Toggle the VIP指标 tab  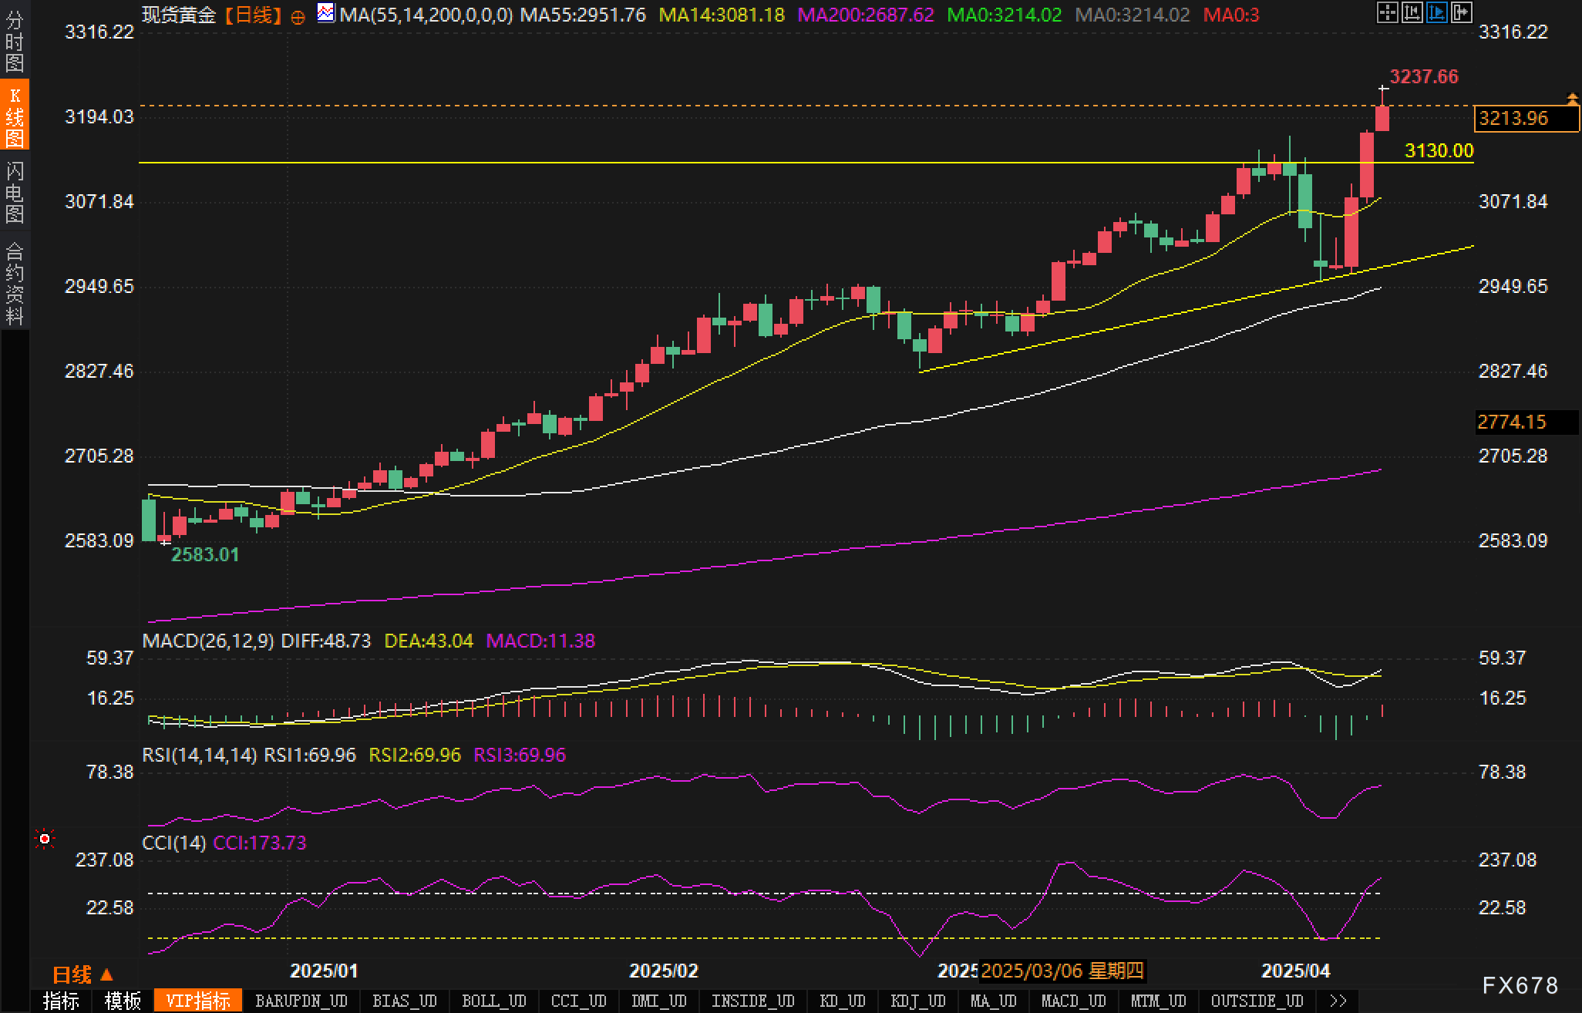(198, 1001)
